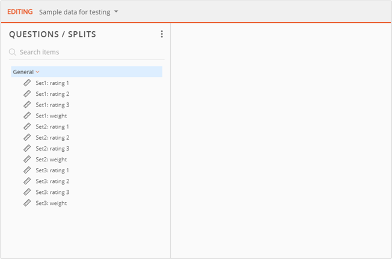Select Set2: rating 1 item
392x259 pixels.
click(52, 127)
